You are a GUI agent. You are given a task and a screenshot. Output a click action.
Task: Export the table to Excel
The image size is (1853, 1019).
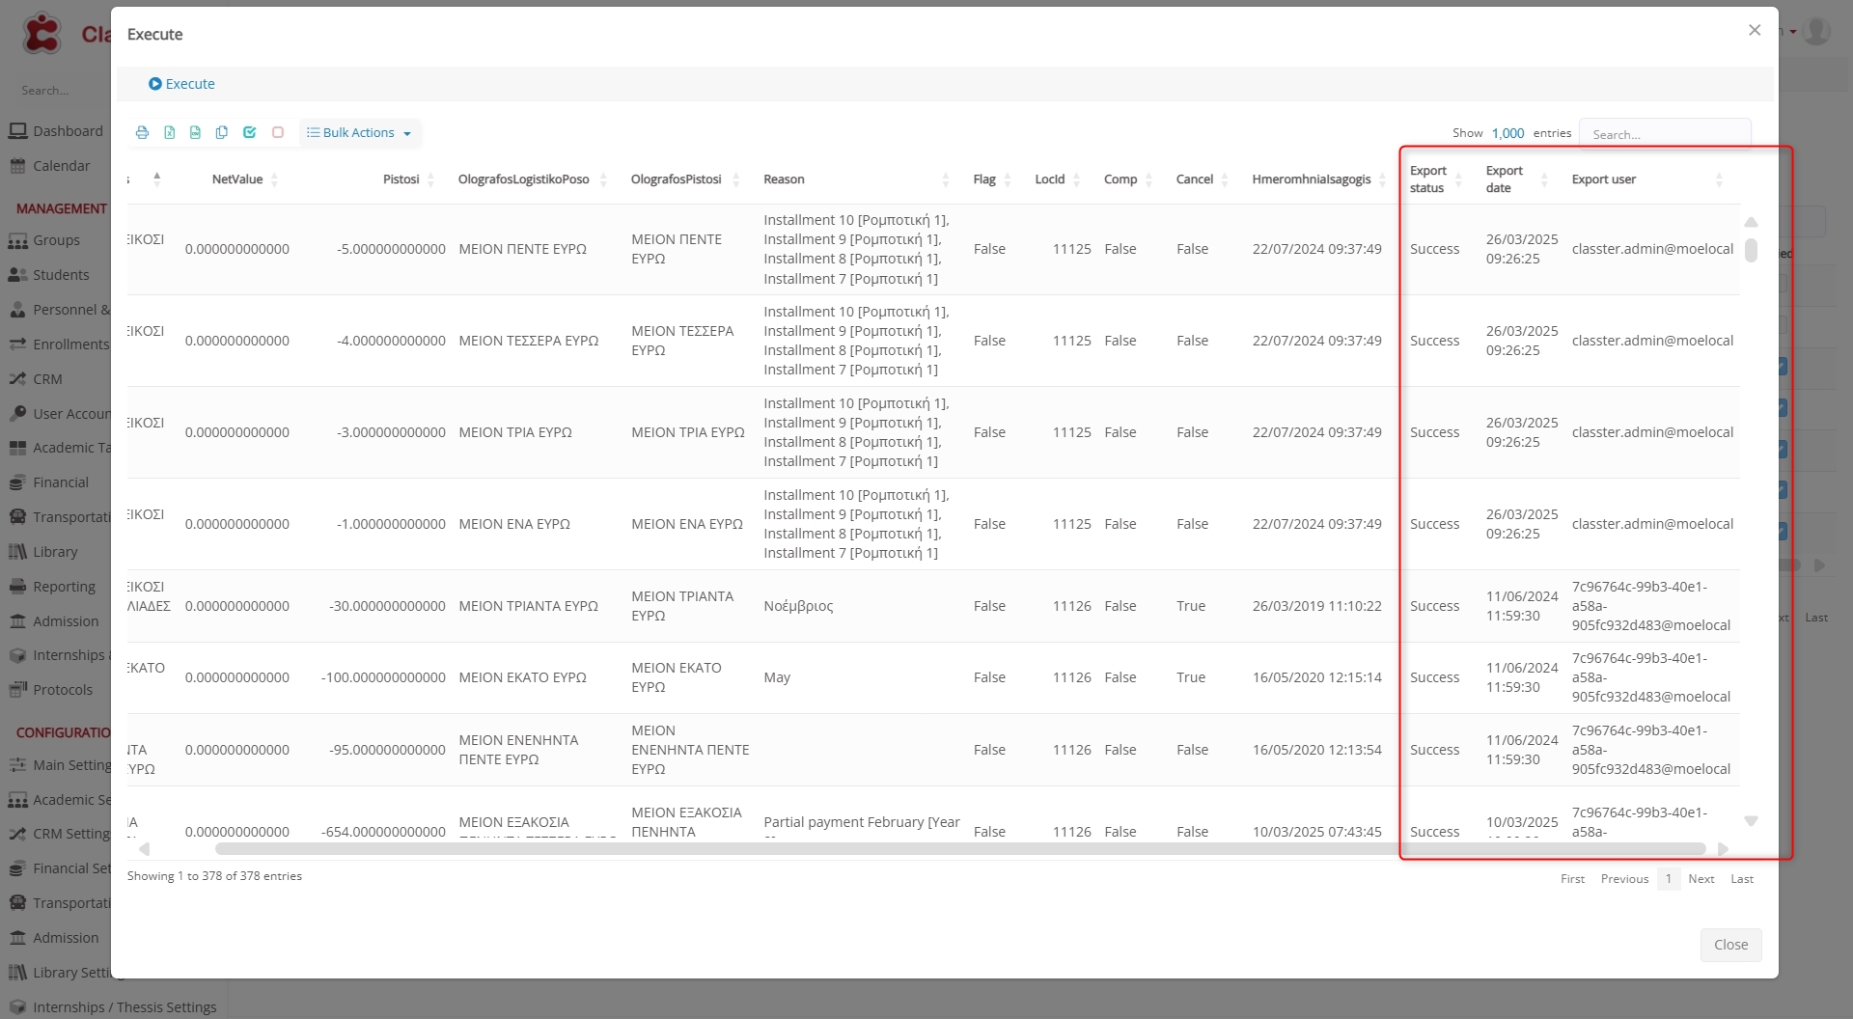(x=169, y=132)
